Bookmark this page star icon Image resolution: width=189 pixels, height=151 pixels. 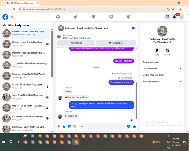click(173, 9)
